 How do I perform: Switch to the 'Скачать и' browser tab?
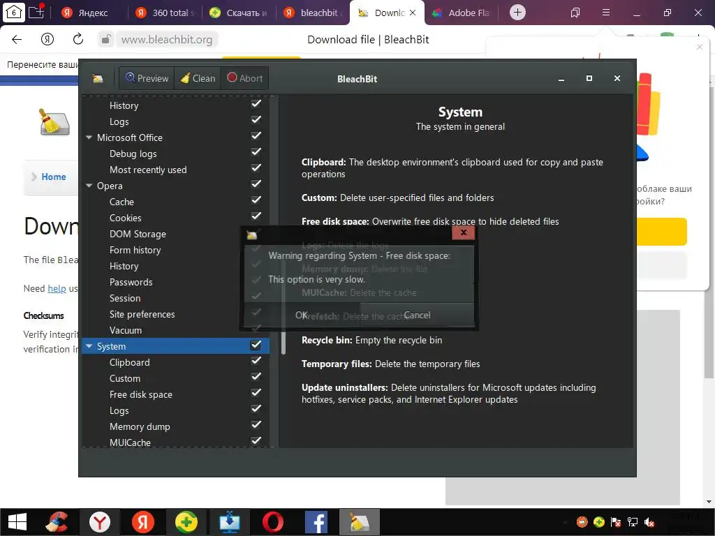(239, 13)
